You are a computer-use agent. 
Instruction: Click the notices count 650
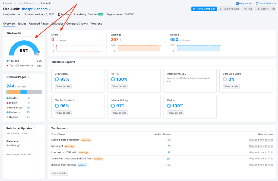174,40
